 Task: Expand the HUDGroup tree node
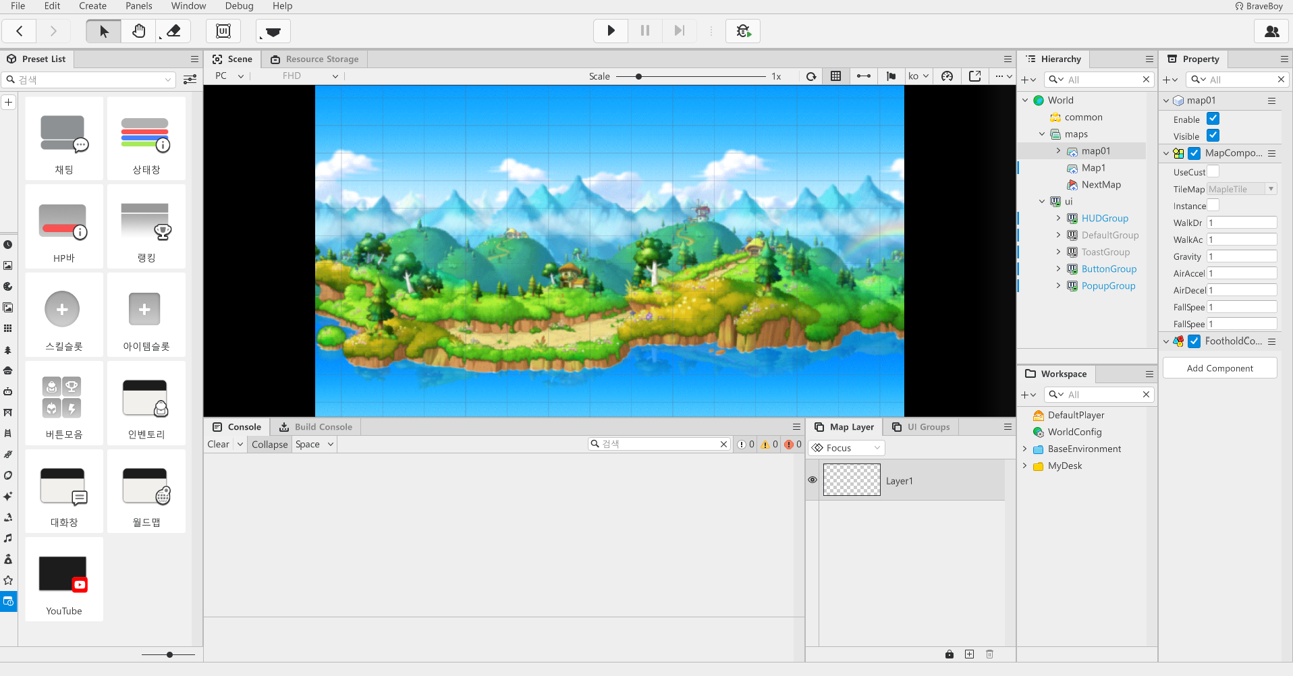coord(1058,219)
